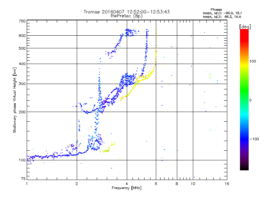The height and width of the screenshot is (200, 267).
Task: Click the x-axis label 'Frequency [MHz]'
Action: click(126, 188)
